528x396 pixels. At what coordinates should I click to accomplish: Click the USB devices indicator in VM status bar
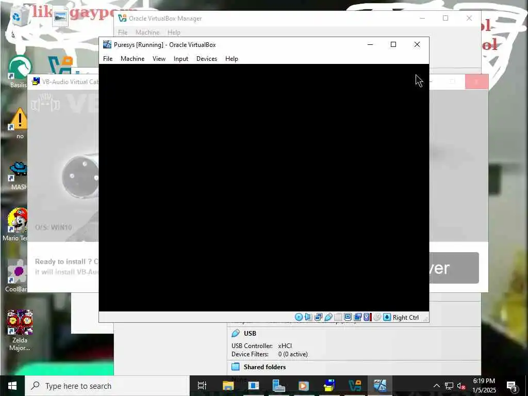point(328,317)
